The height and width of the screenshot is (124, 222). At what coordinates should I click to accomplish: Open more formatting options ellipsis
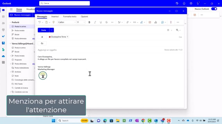pyautogui.click(x=112, y=22)
